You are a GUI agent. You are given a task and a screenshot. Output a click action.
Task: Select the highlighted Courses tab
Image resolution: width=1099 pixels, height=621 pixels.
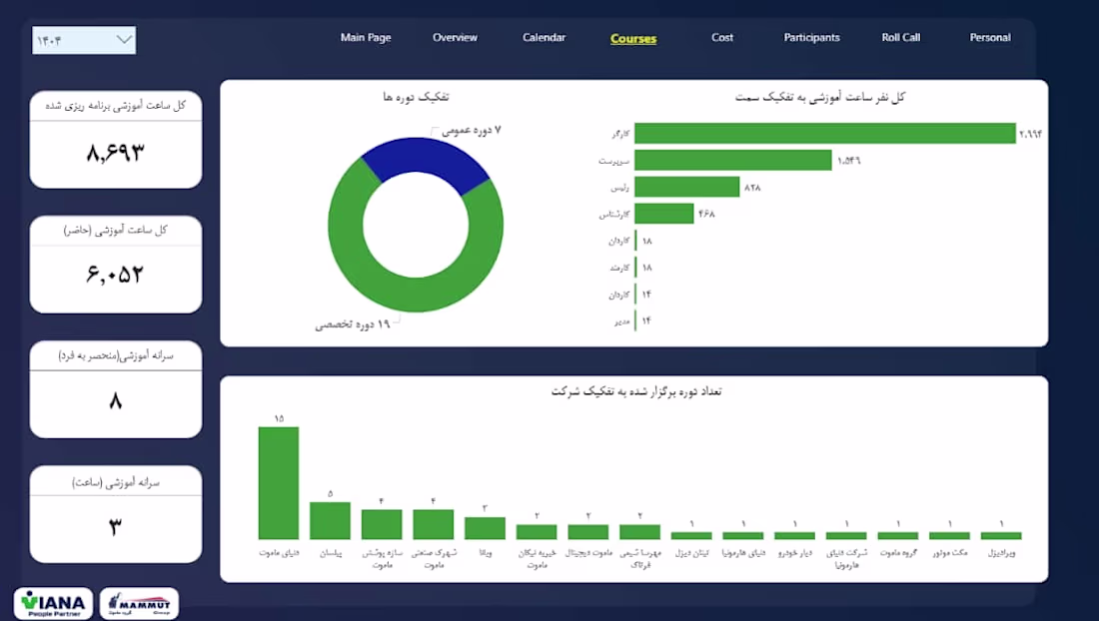point(632,39)
